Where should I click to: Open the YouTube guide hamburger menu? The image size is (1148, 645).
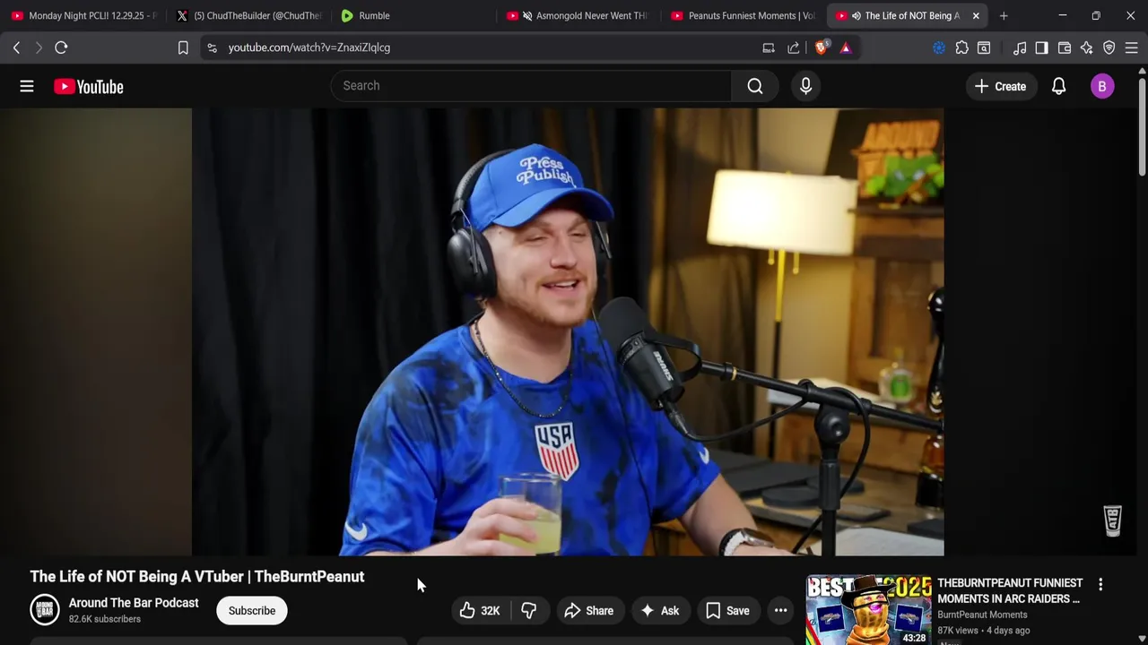coord(27,86)
